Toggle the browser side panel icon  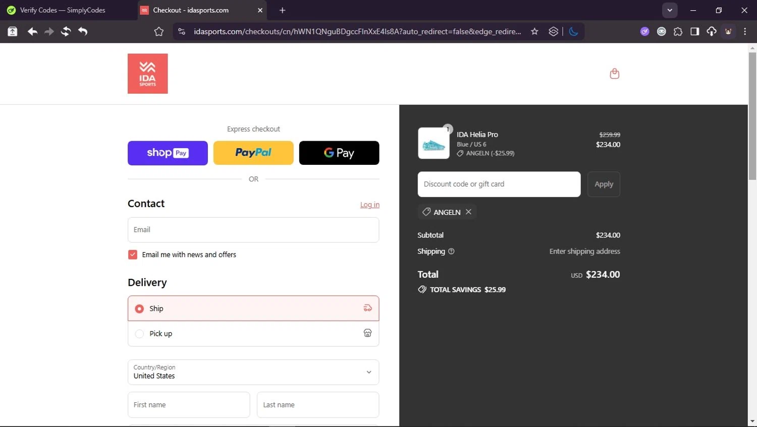694,32
